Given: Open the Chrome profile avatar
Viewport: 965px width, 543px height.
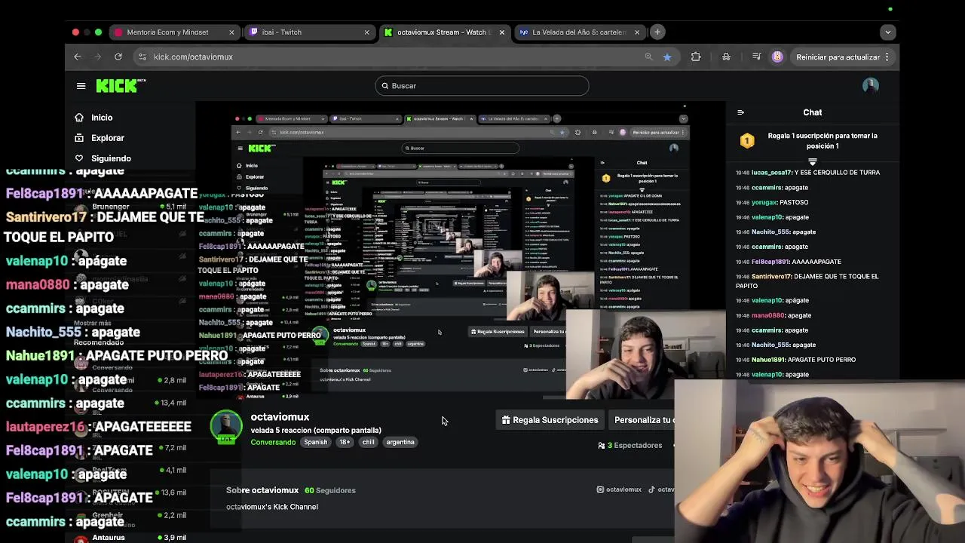Looking at the screenshot, I should click(777, 57).
